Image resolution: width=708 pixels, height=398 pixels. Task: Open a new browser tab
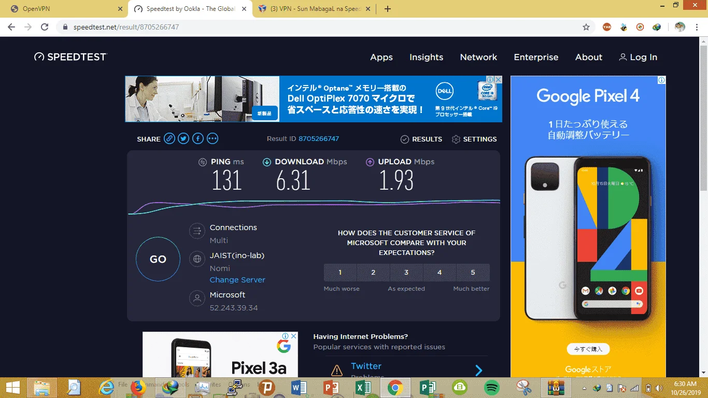click(x=388, y=9)
